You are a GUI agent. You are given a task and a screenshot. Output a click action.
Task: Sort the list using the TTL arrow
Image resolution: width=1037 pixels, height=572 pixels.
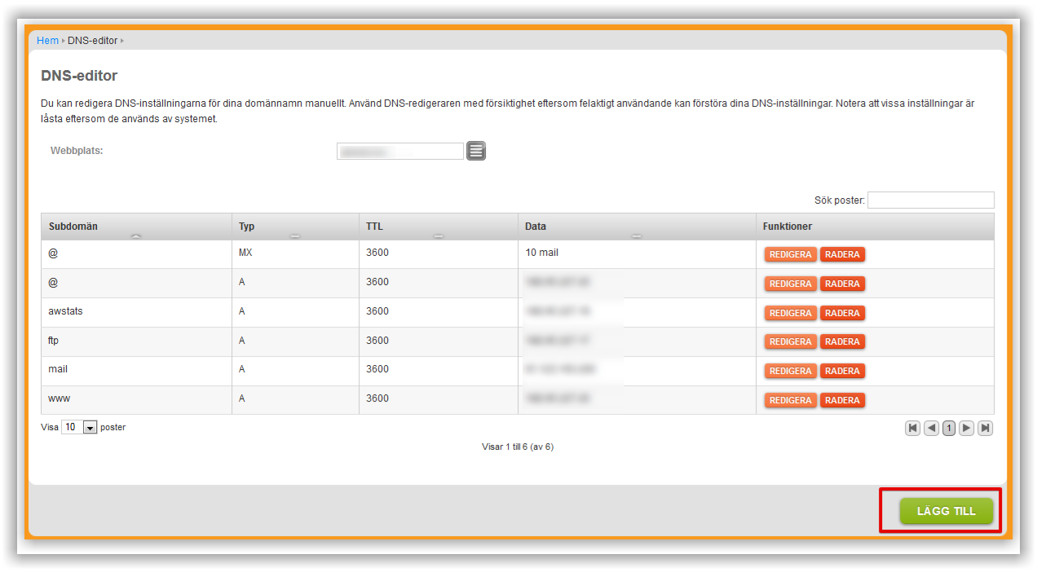(x=438, y=235)
